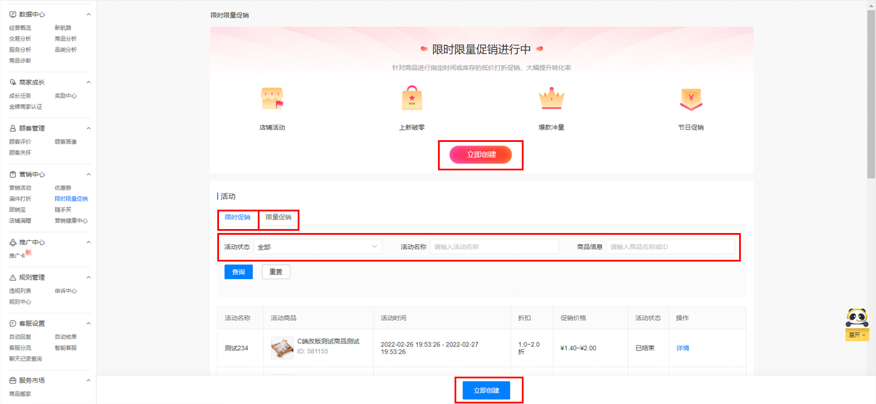Click the 数据中心 section icon in sidebar
Viewport: 876px width, 404px height.
(13, 14)
